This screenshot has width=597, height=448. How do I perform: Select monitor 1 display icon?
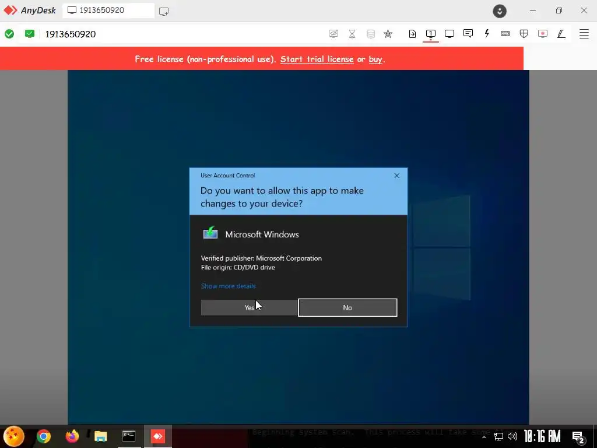tap(431, 34)
